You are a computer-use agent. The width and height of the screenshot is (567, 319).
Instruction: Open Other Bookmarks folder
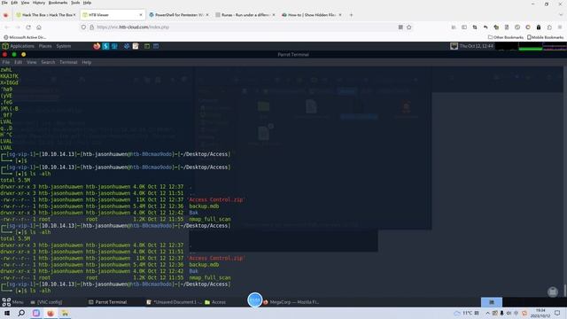506,37
